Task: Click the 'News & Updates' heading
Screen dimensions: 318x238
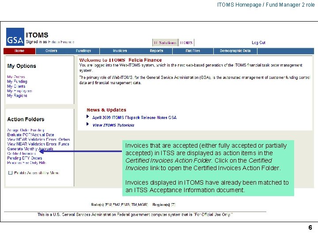Action: point(106,110)
